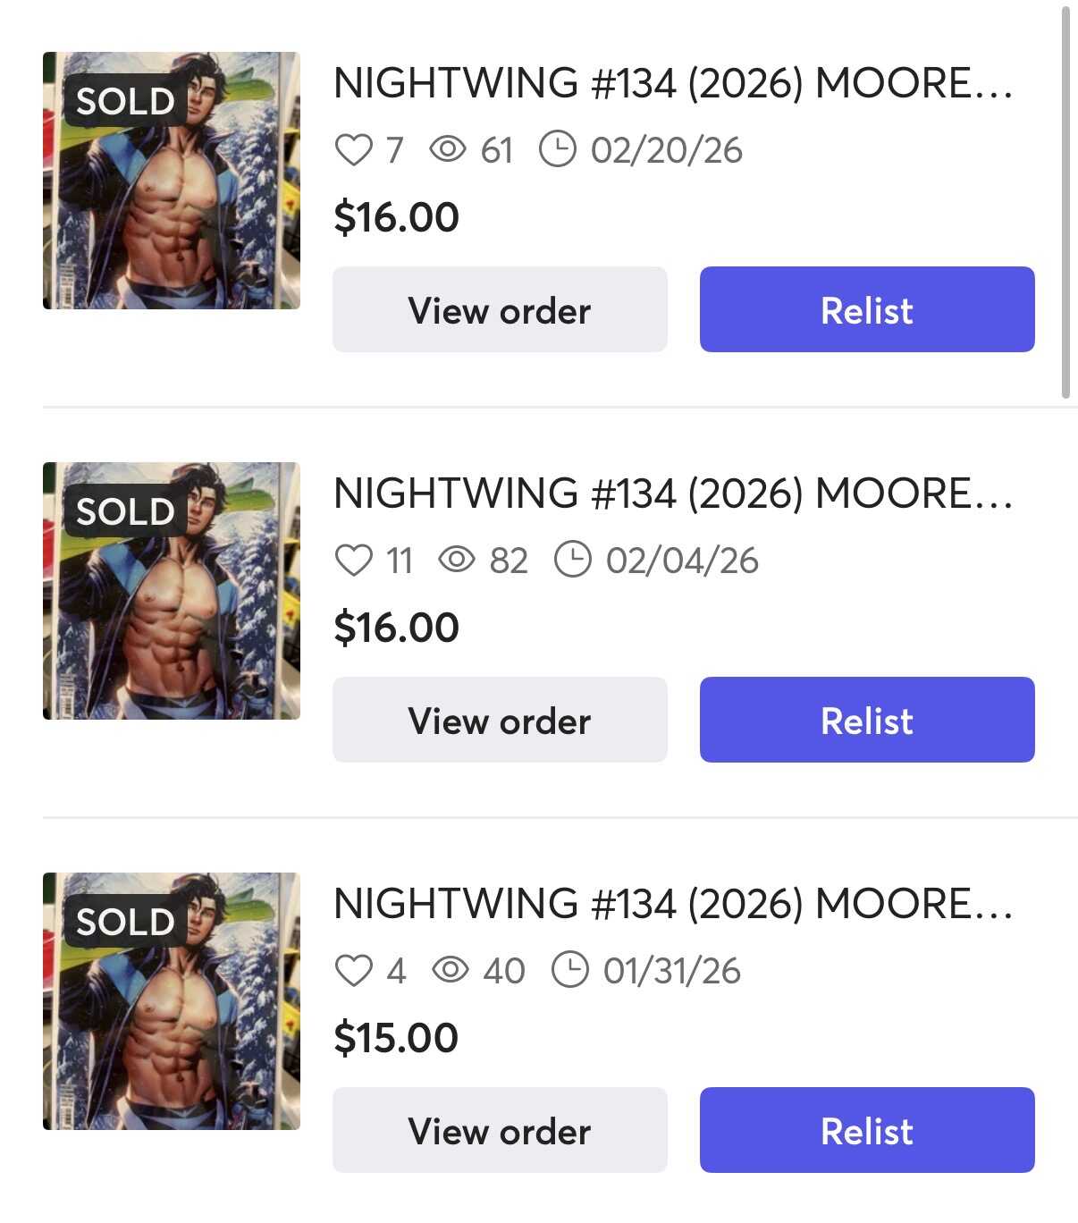Open thumbnail of $15.00 sold listing
1078x1223 pixels.
tap(172, 1001)
